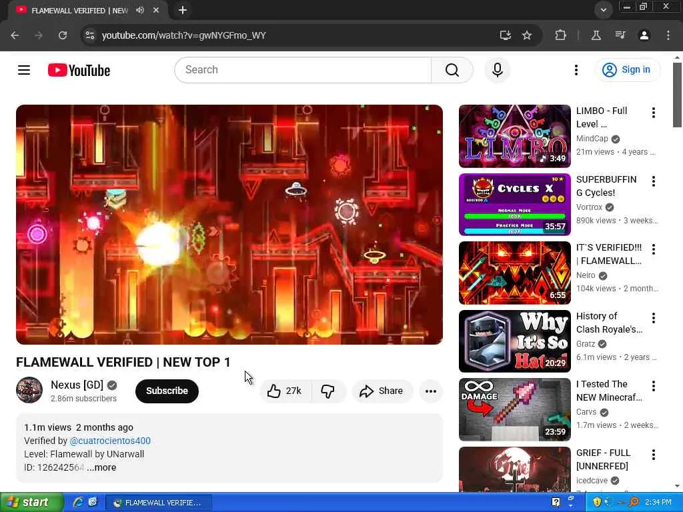Open options for SUPERBUFFING Cycles video
The width and height of the screenshot is (683, 512).
[x=654, y=181]
